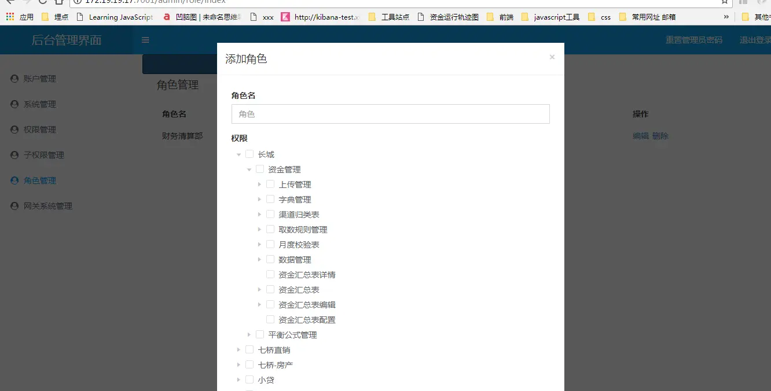
Task: Open the css bookmark folder
Action: [x=599, y=17]
